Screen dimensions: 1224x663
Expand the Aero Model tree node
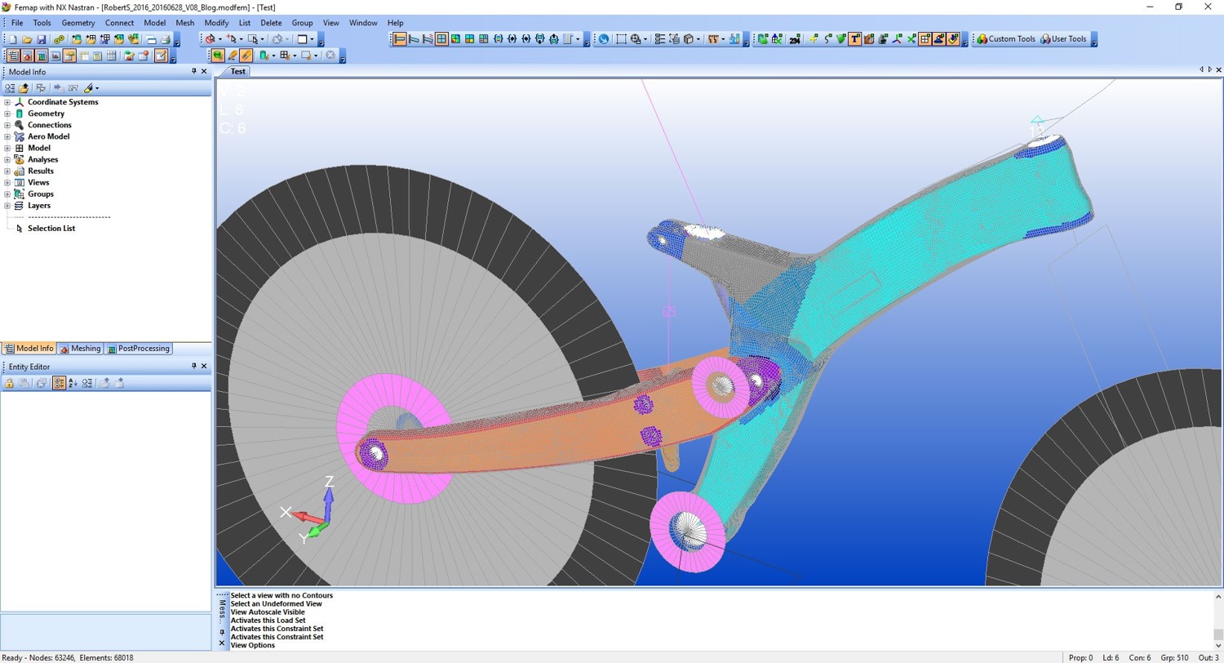pos(7,136)
